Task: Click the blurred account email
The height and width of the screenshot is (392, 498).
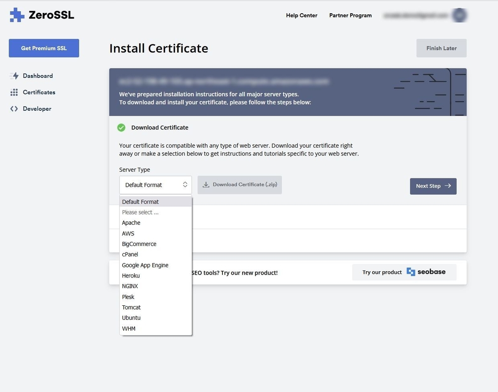Action: click(416, 15)
